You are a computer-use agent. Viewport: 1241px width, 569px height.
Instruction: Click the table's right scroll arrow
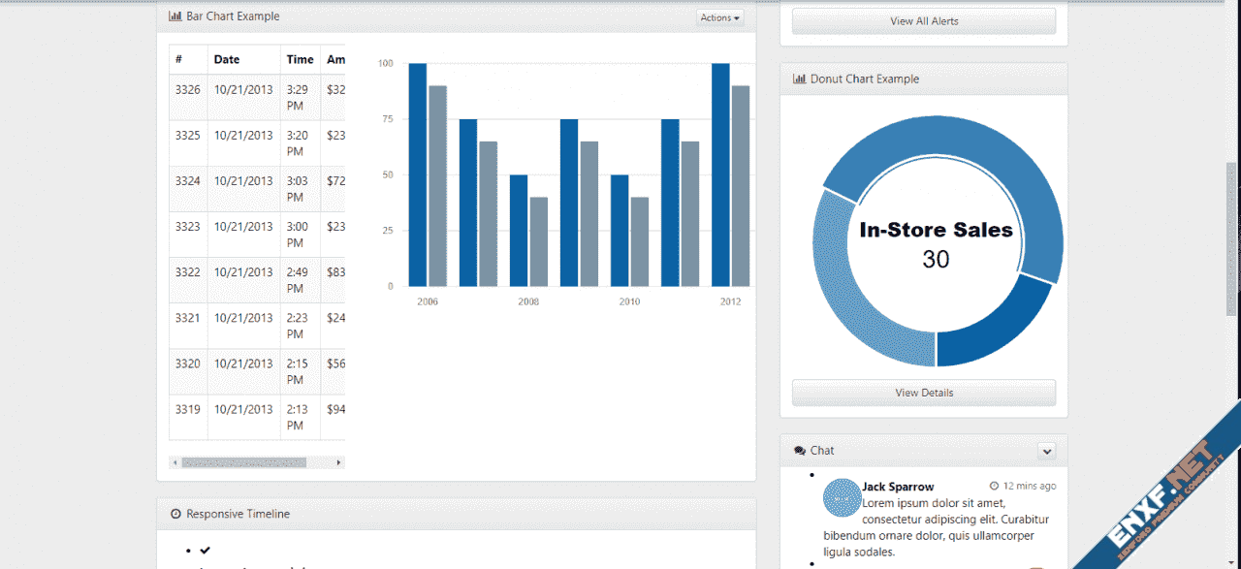click(338, 462)
